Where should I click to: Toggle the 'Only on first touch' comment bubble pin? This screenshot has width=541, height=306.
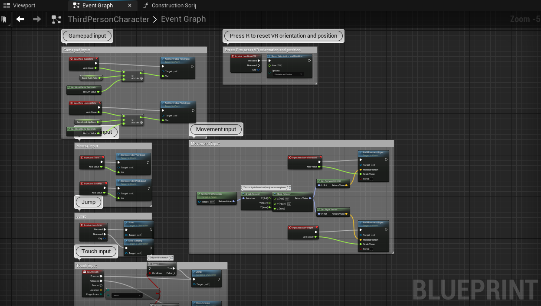(172, 258)
